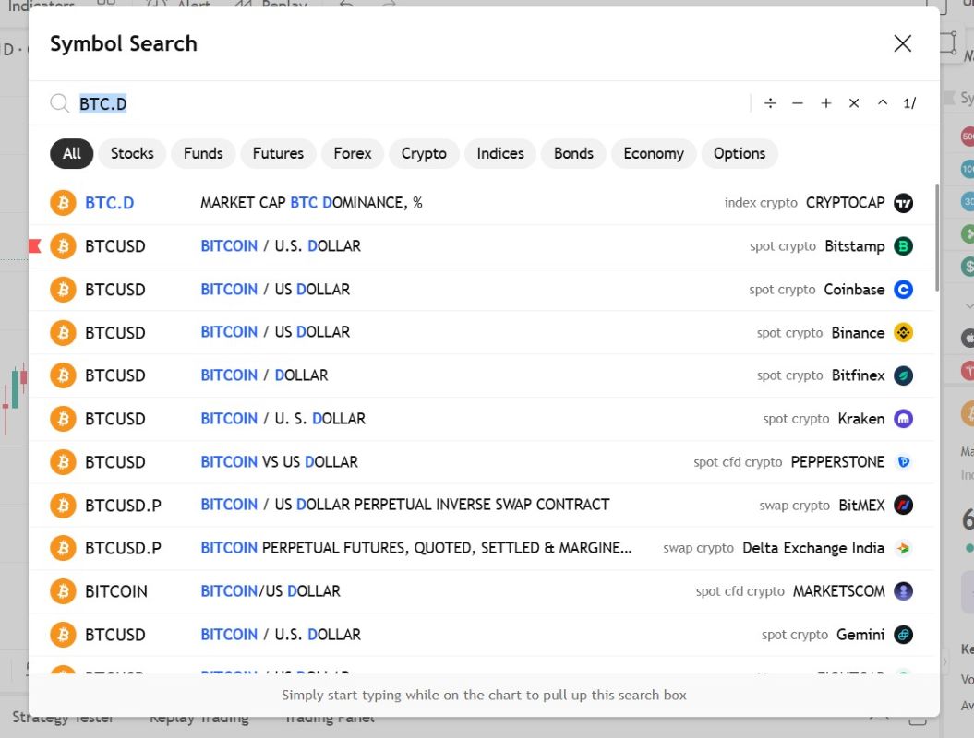Insert the 1/ inverse operator
The width and height of the screenshot is (974, 738).
[909, 103]
